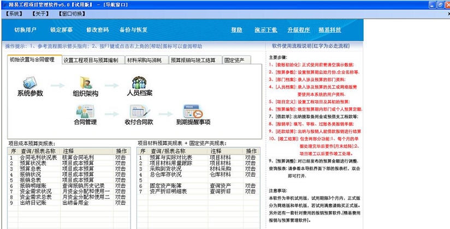Select 报销总表 report row

pyautogui.click(x=69, y=180)
